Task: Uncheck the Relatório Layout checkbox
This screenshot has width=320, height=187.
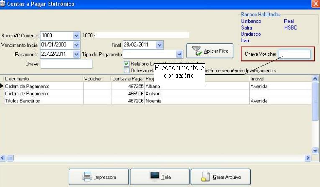Action: 127,64
